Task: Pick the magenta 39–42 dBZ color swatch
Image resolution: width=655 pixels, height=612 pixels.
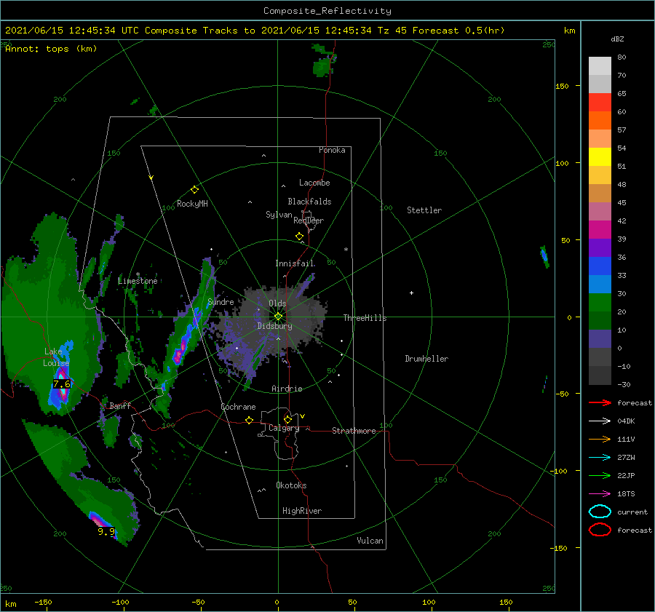Action: (x=600, y=229)
